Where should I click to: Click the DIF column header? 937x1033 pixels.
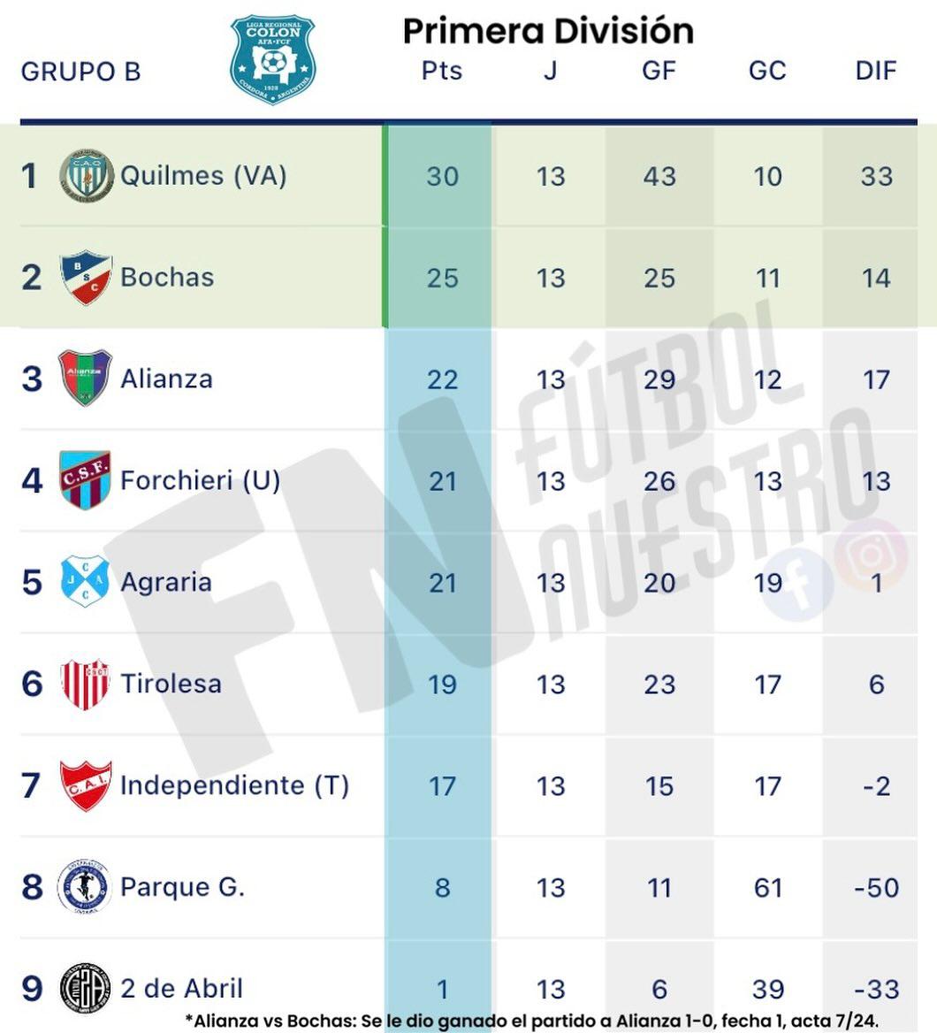(x=875, y=71)
